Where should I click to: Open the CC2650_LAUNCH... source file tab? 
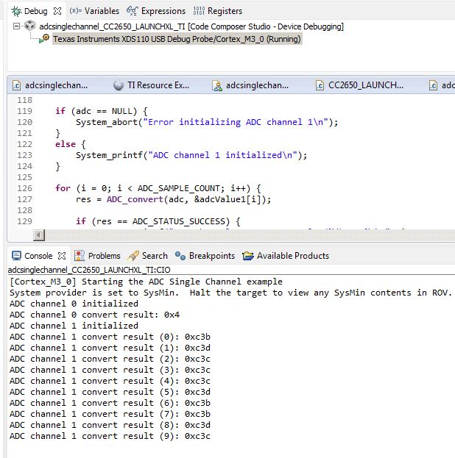click(x=359, y=85)
